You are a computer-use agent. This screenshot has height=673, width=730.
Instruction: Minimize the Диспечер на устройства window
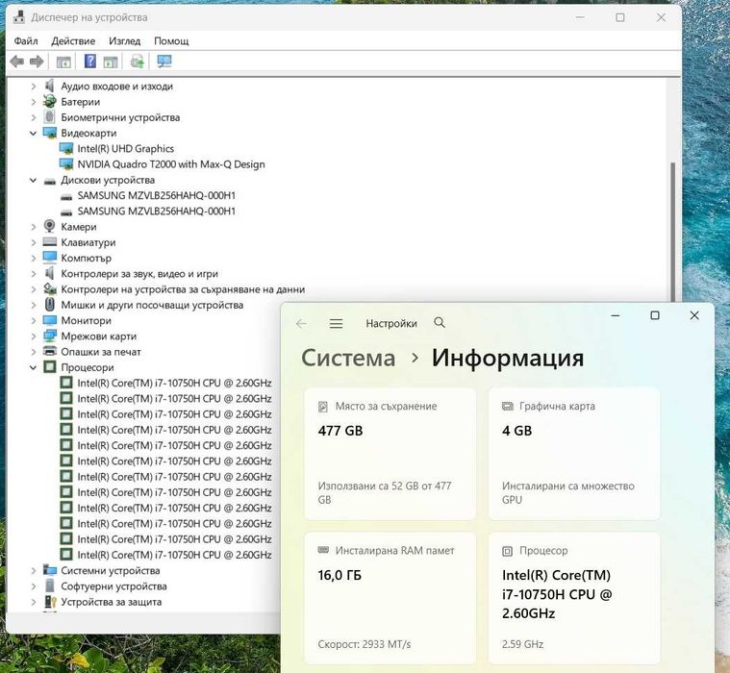point(580,17)
